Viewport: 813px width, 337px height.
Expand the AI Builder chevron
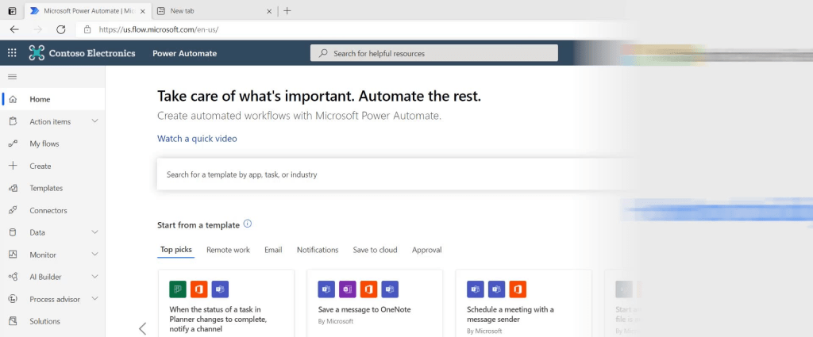[95, 277]
